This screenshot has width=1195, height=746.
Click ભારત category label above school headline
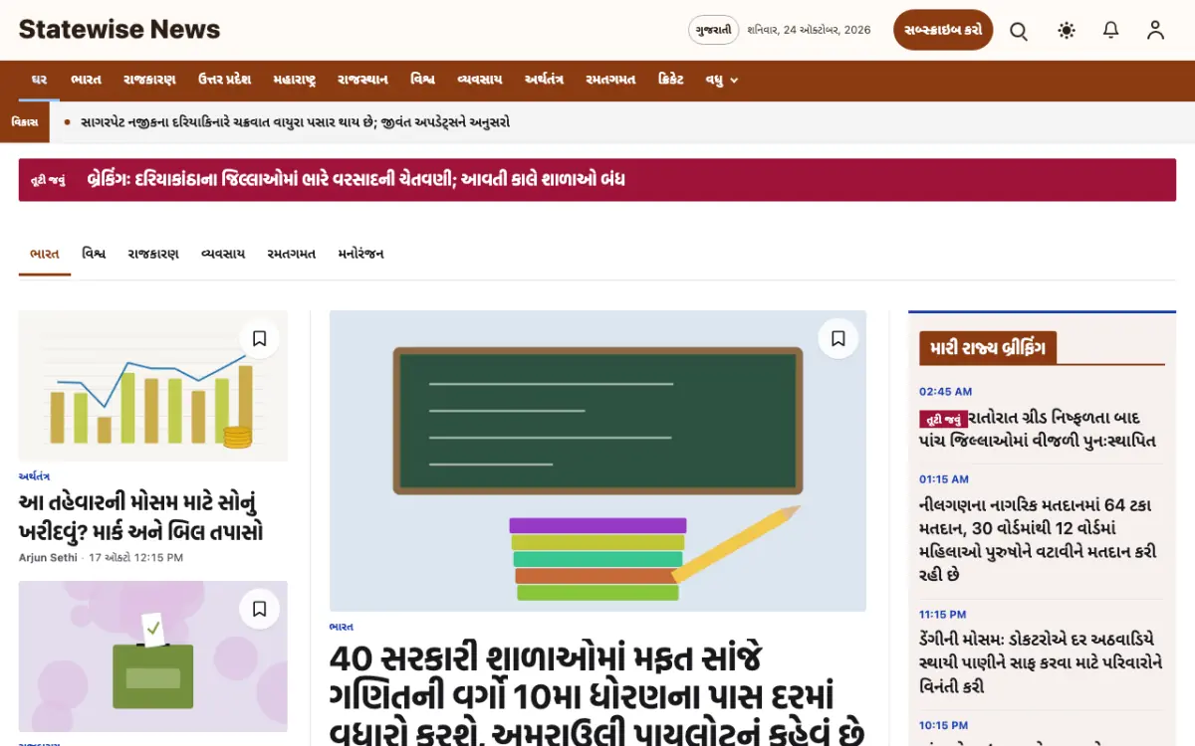point(342,627)
